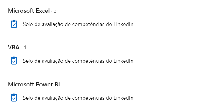Click the divider line between Excel and VBA

pyautogui.click(x=106, y=36)
